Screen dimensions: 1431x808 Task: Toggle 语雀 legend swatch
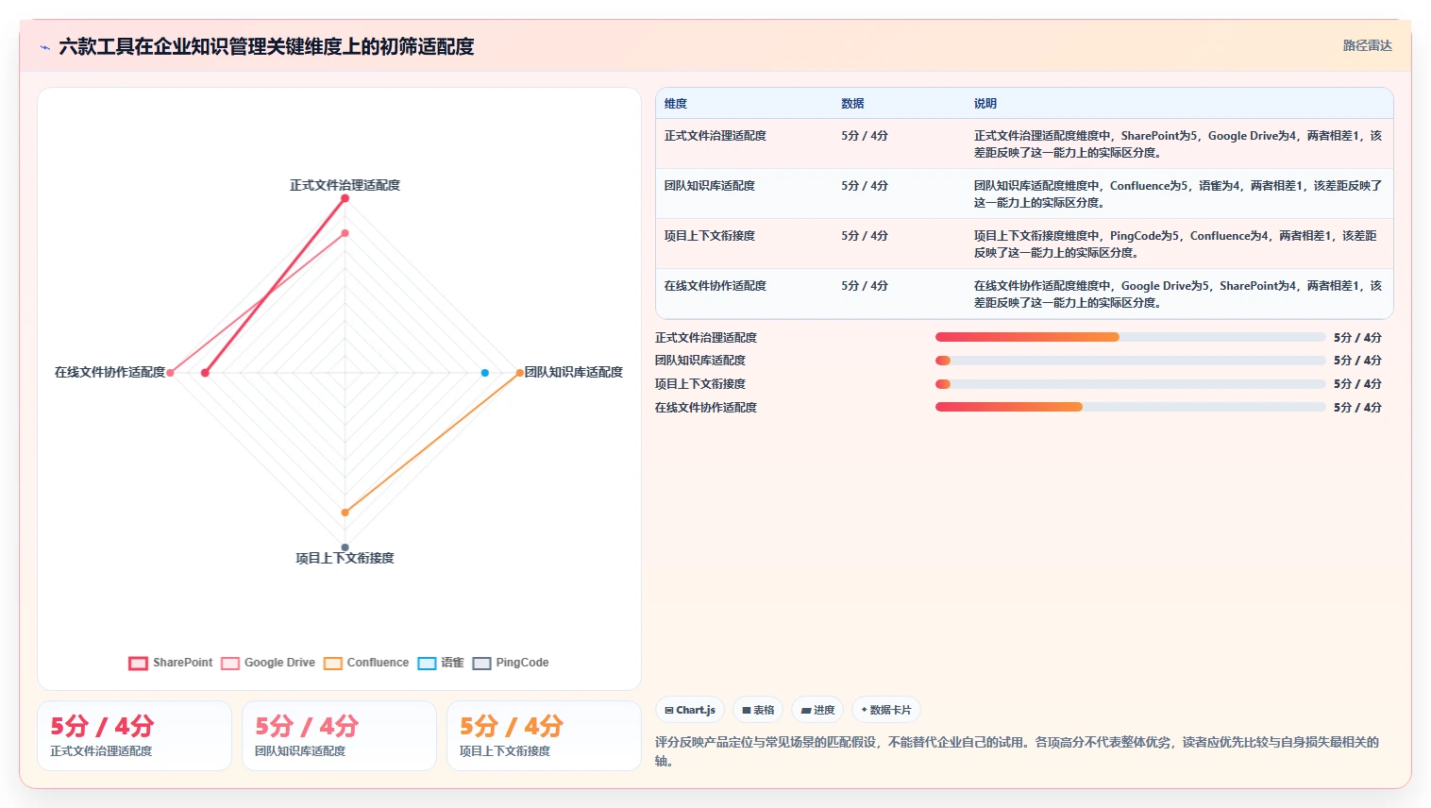[x=427, y=663]
